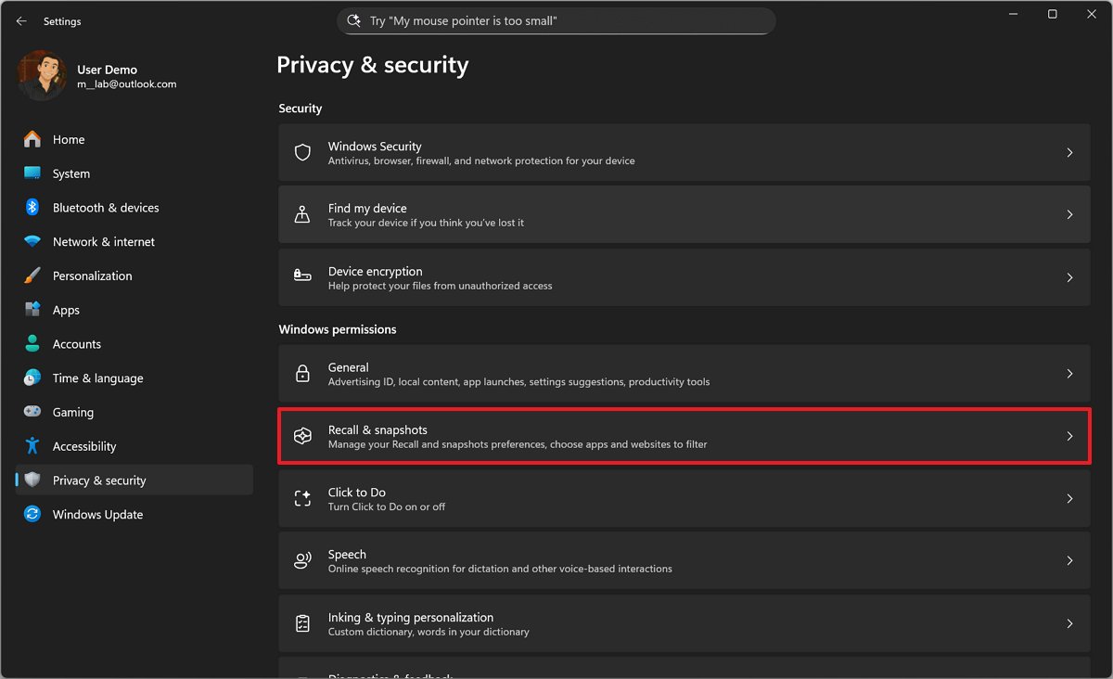The image size is (1113, 679).
Task: Click the Windows Security shield icon
Action: point(302,152)
